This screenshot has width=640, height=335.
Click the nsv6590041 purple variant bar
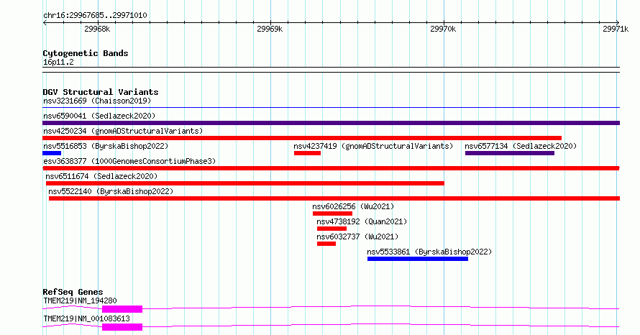331,123
